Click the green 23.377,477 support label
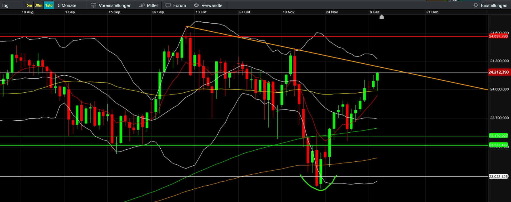 pyautogui.click(x=498, y=145)
